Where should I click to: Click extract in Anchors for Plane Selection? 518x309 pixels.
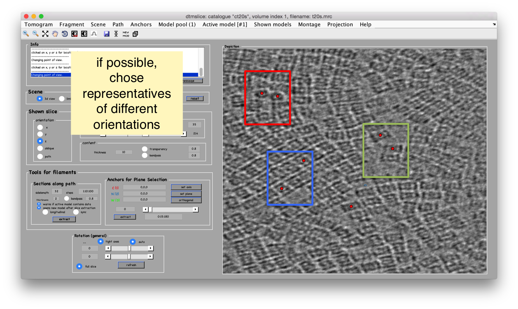coord(125,217)
